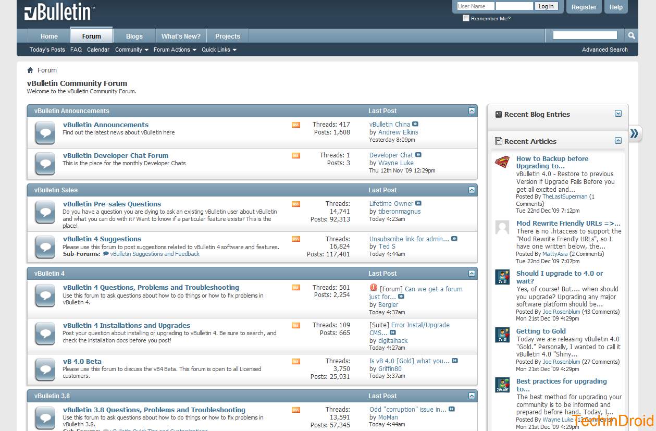Go to last post of Unsubscribe link thread
The width and height of the screenshot is (656, 431).
click(x=454, y=239)
